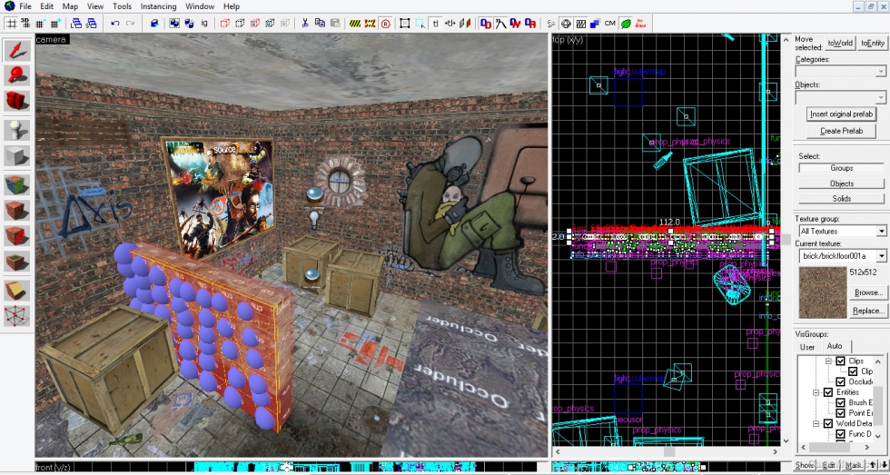Switch to the Auto visgroups tab
Screen dimensions: 890x475
pos(835,346)
